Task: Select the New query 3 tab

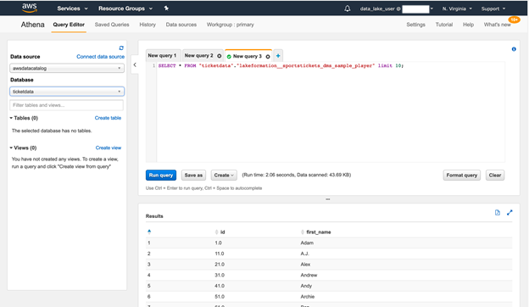Action: click(x=247, y=56)
